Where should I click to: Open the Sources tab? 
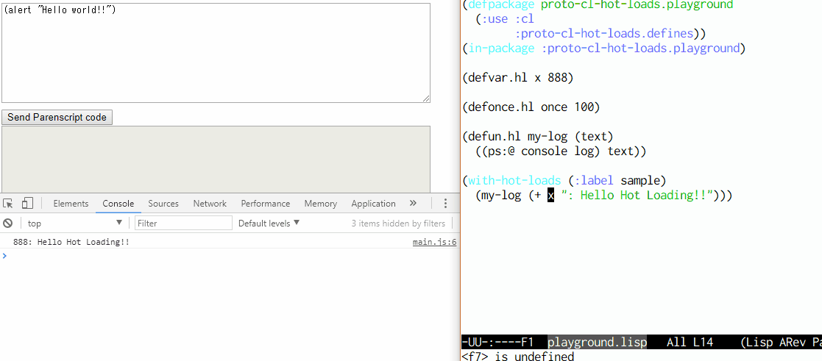[x=163, y=204]
